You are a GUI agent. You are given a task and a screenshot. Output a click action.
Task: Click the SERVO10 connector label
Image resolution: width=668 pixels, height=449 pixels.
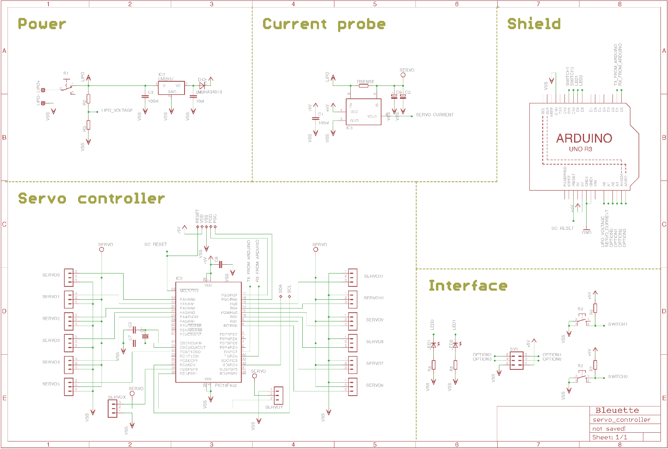(x=374, y=298)
